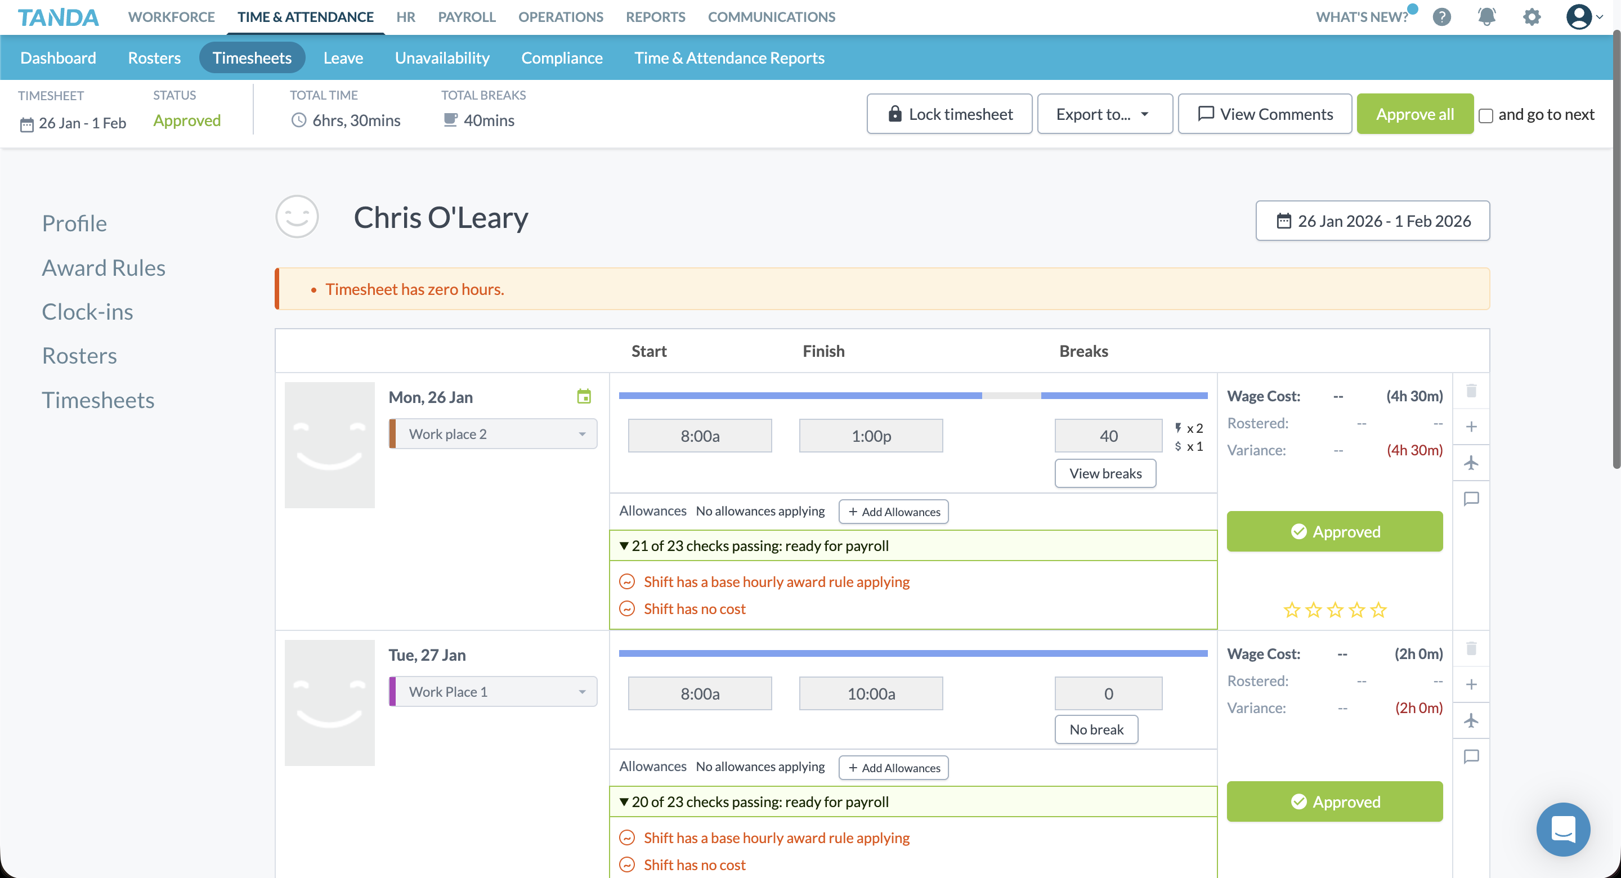The image size is (1621, 878).
Task: Add a shift with the plus icon on Tuesday
Action: [x=1472, y=685]
